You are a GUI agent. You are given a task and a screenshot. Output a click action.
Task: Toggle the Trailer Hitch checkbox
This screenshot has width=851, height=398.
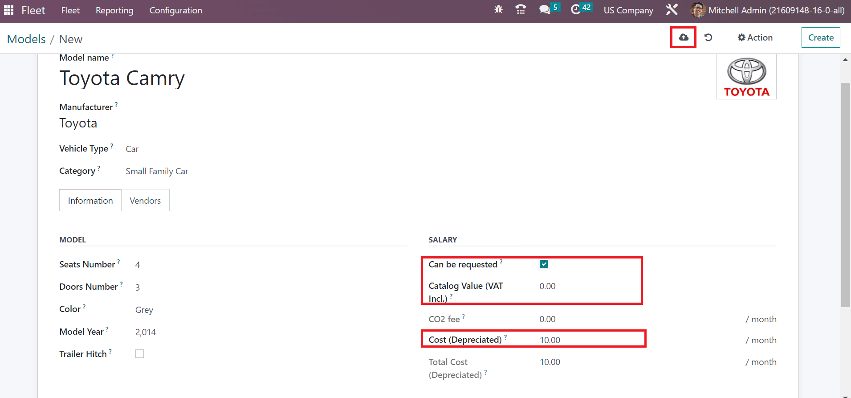click(139, 354)
